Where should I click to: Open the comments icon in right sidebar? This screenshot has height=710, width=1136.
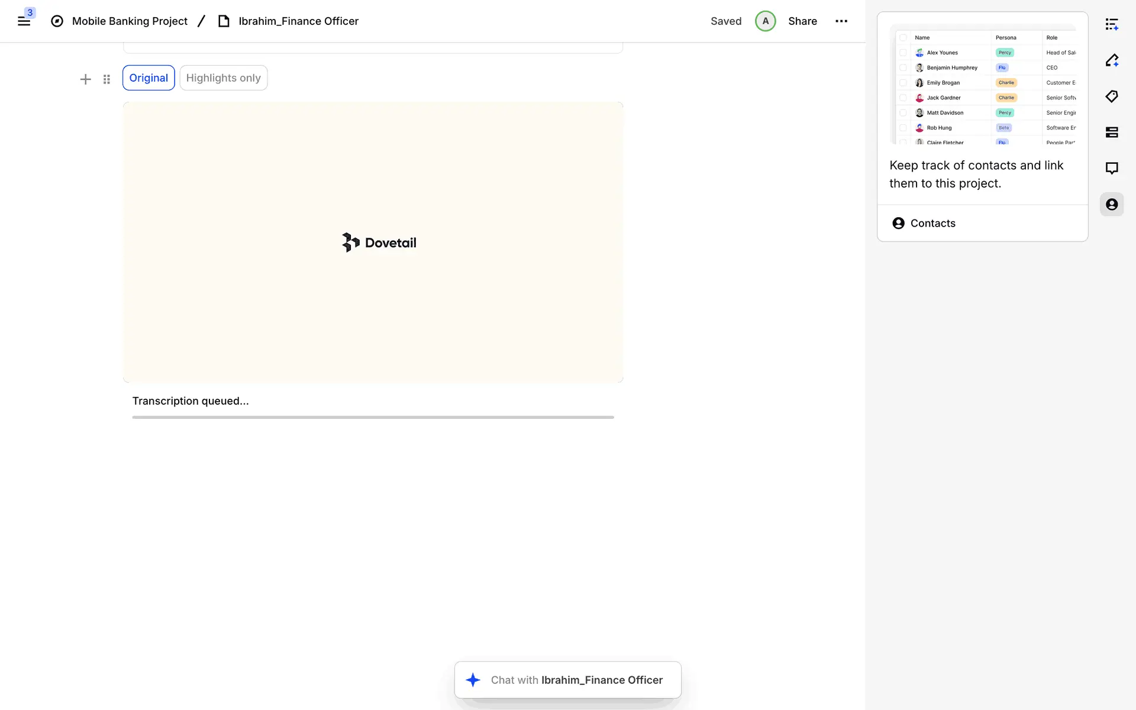point(1112,169)
